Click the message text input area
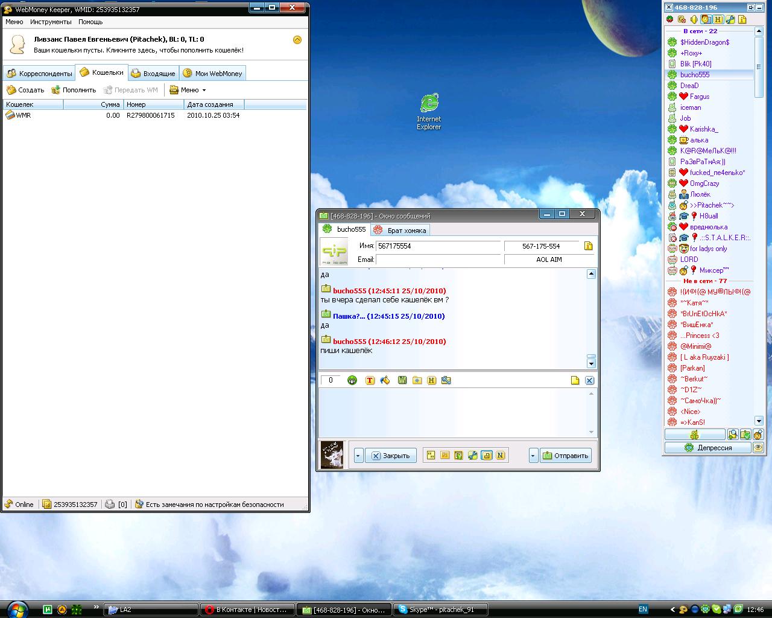The image size is (772, 618). pyautogui.click(x=453, y=412)
